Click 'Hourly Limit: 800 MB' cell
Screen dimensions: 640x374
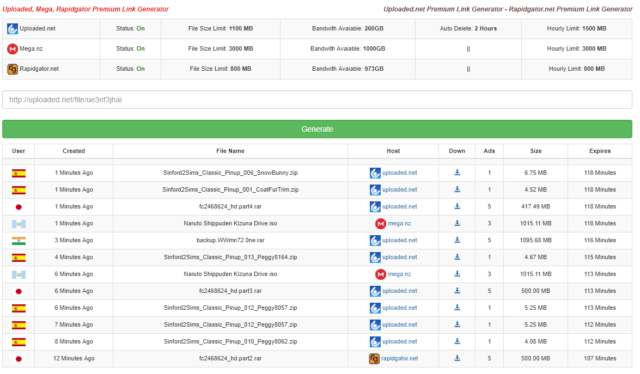(577, 69)
